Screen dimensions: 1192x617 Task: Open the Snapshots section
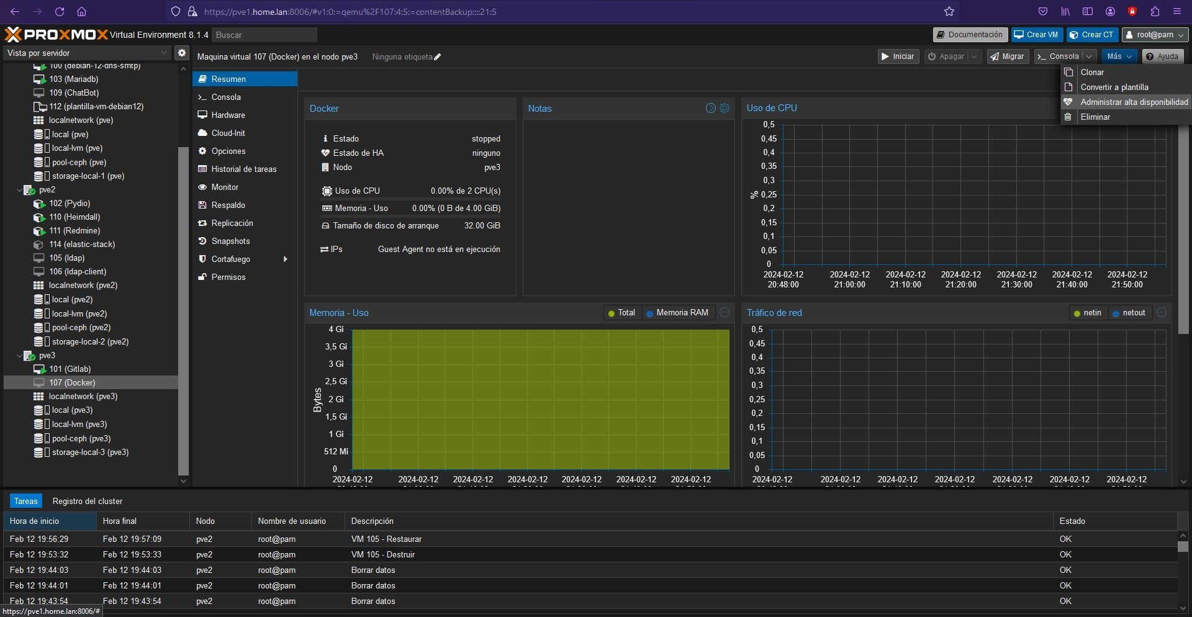click(x=245, y=241)
